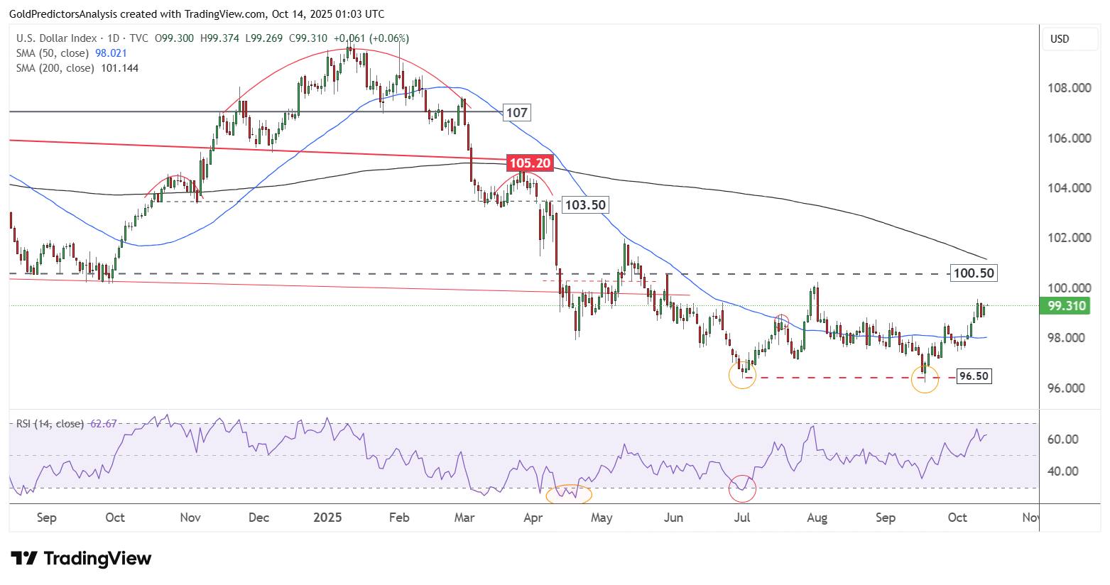Open the USD currency selector
The image size is (1110, 585).
coord(1069,39)
